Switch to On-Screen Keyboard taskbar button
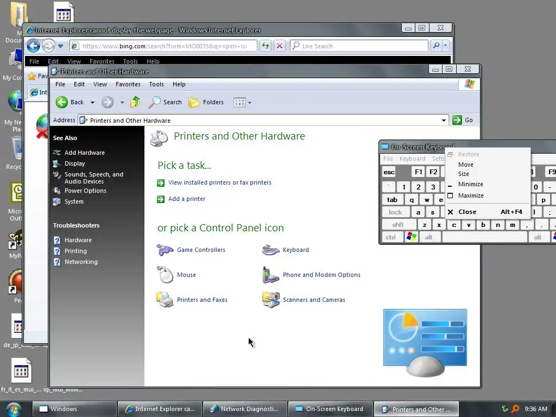Image resolution: width=556 pixels, height=417 pixels. 331,409
